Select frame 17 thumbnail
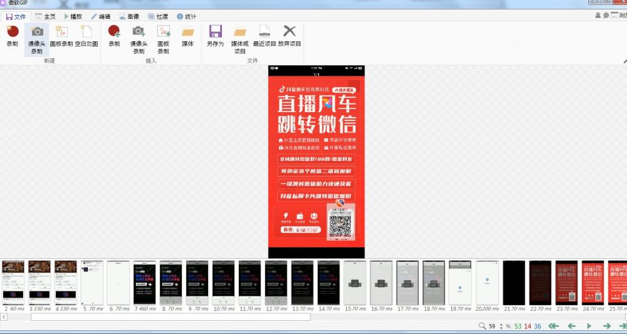The height and width of the screenshot is (334, 627). pos(408,283)
